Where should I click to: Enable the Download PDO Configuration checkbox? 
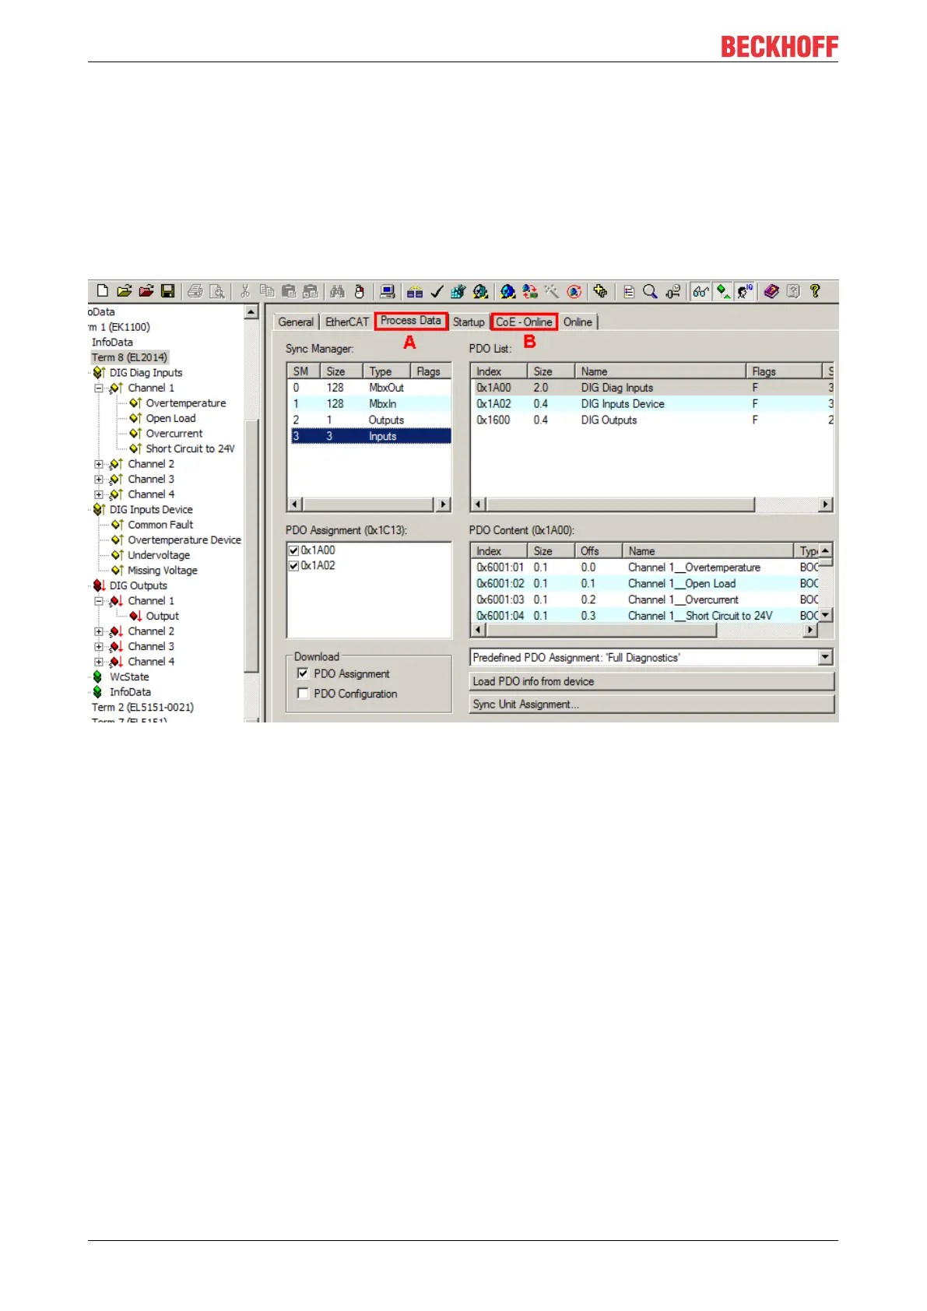point(304,694)
